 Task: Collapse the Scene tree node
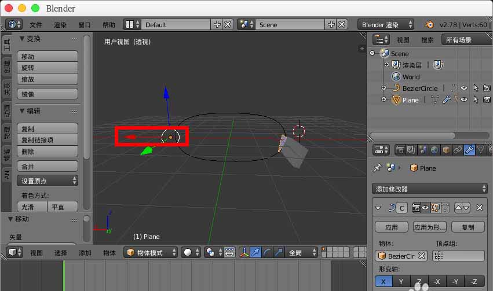coord(373,53)
